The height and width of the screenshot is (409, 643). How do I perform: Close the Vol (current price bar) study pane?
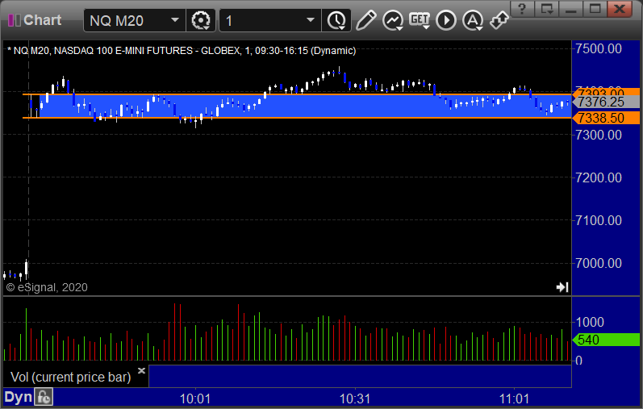[x=141, y=370]
